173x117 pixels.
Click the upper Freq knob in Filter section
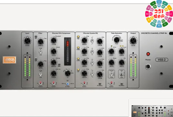click(41, 42)
